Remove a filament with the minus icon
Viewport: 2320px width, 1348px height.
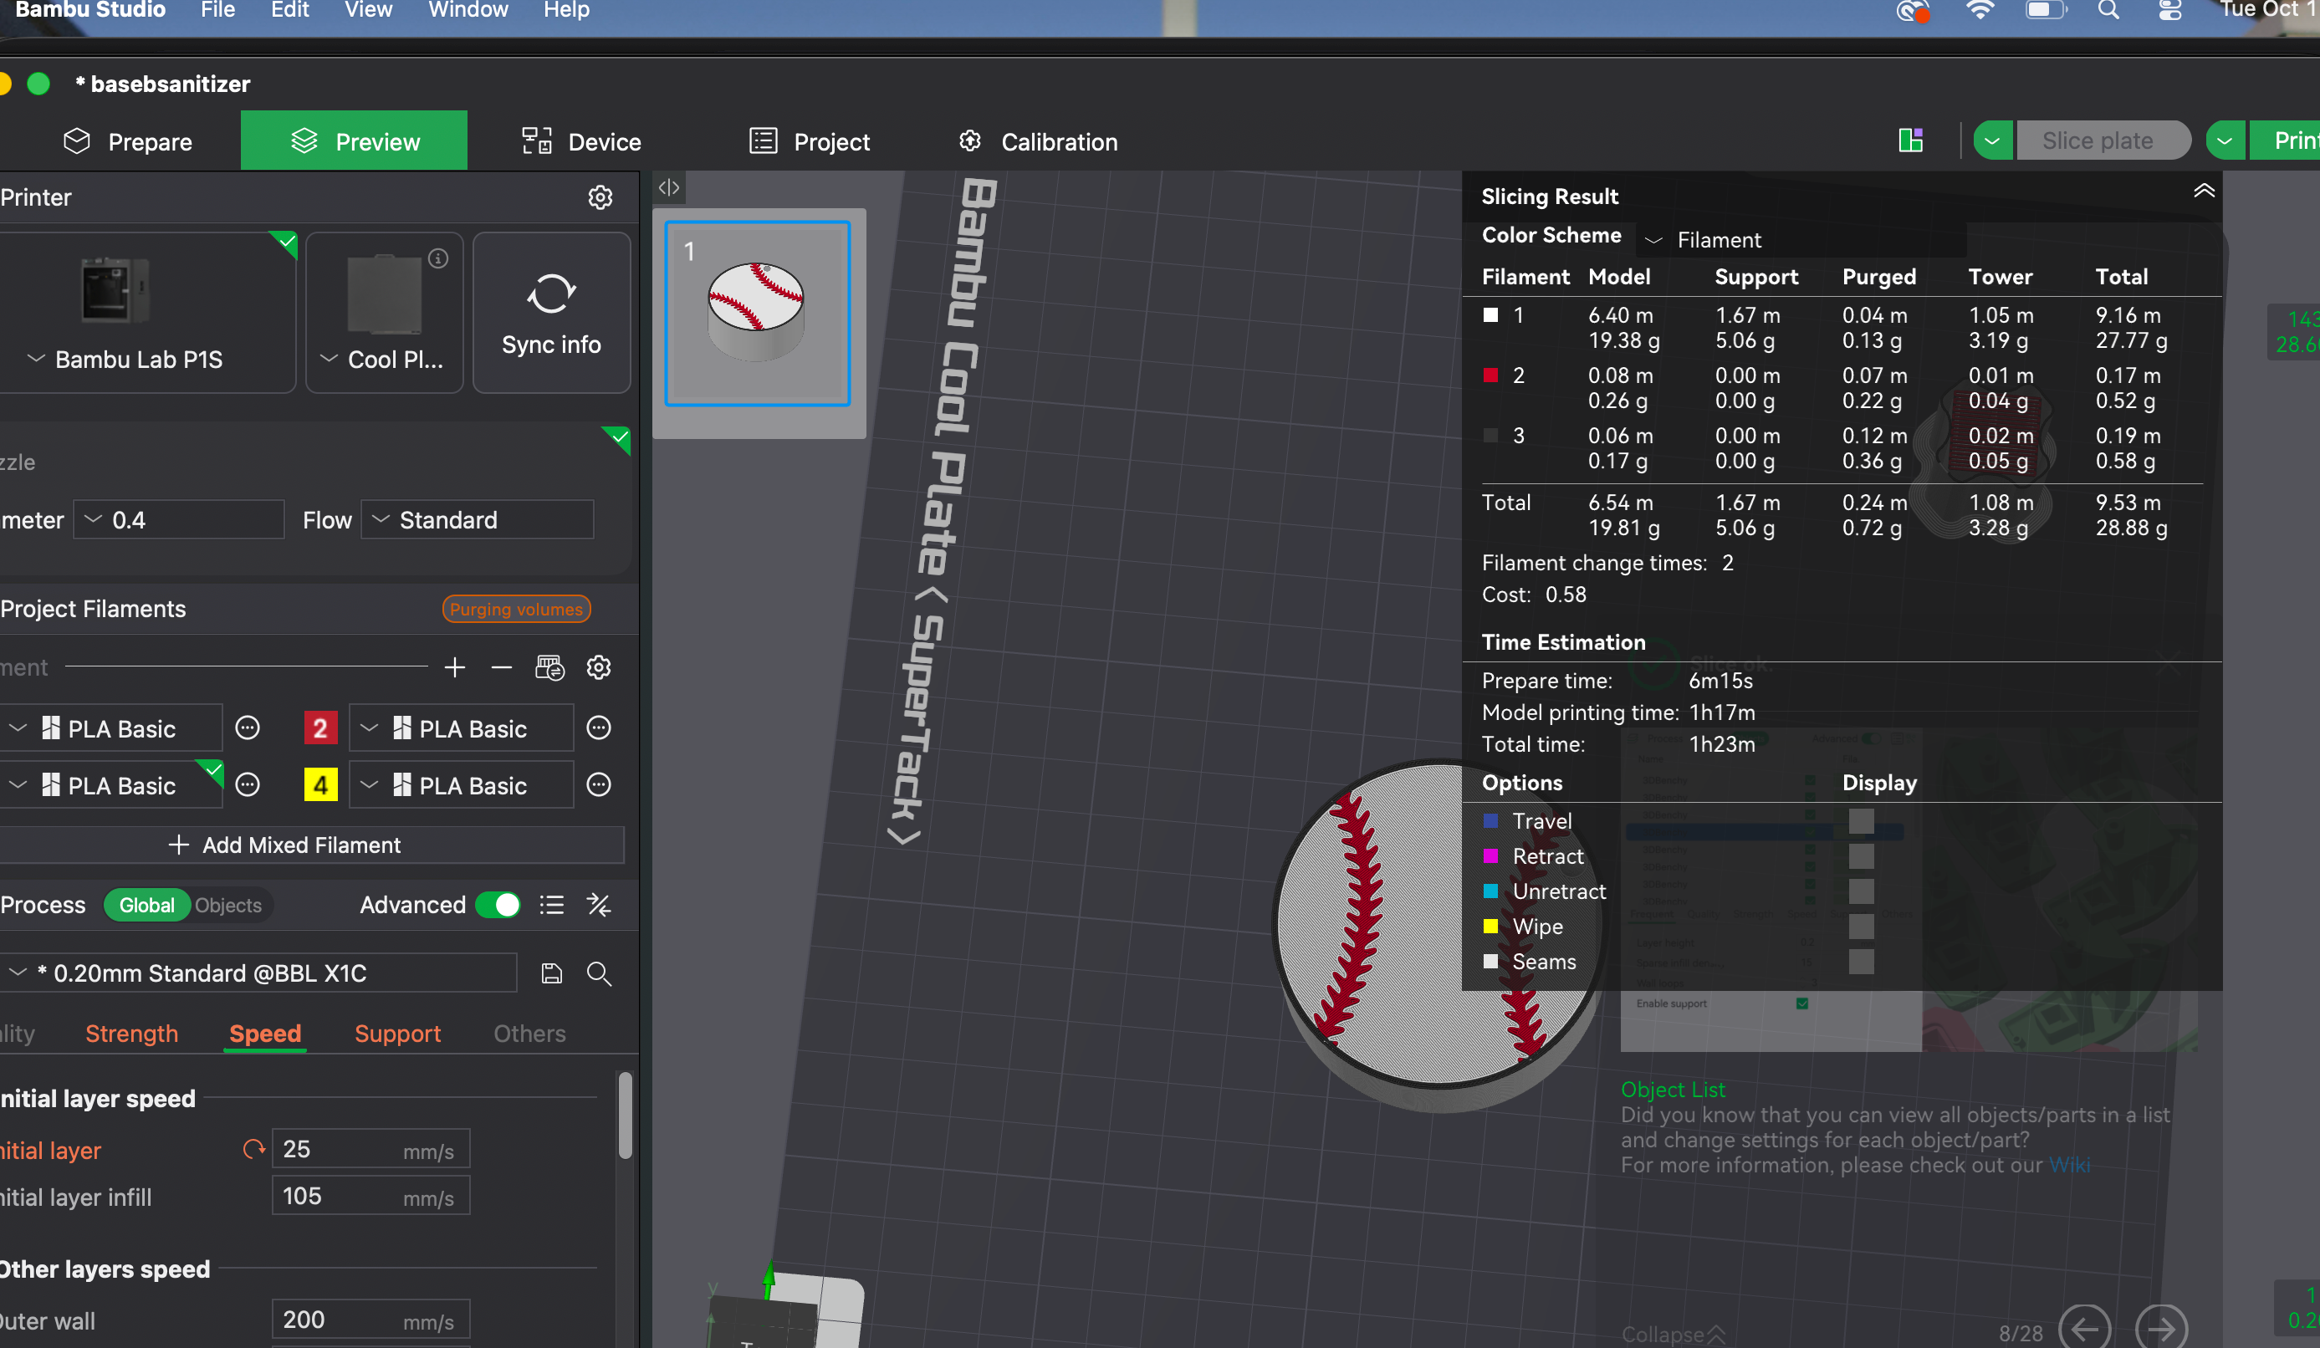[x=502, y=667]
